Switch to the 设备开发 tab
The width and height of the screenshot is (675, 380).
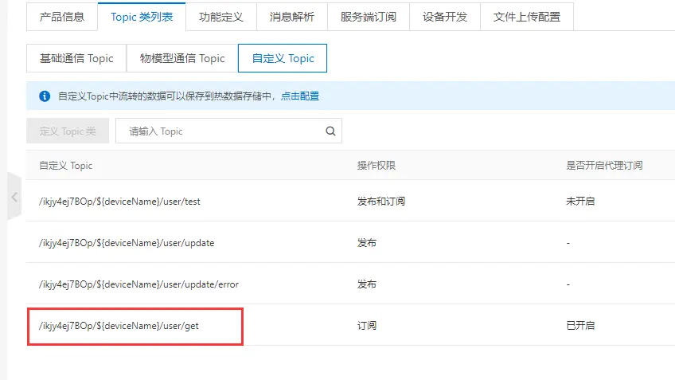pyautogui.click(x=445, y=16)
